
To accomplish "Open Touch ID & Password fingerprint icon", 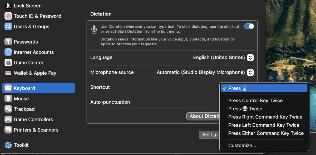I will [8, 16].
